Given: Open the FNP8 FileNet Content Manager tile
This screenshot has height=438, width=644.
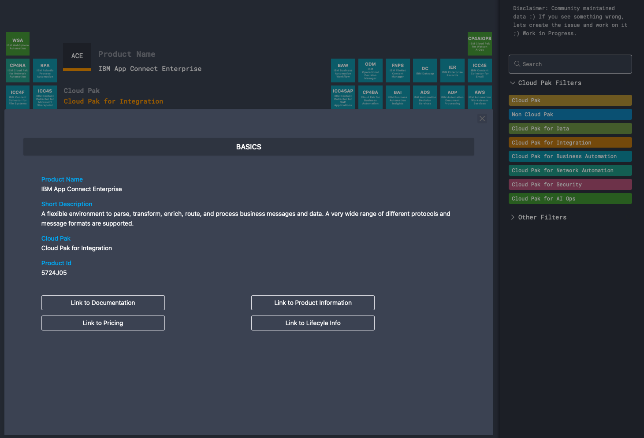Looking at the screenshot, I should click(398, 71).
